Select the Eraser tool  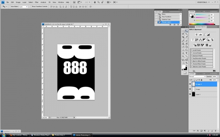tap(183, 47)
